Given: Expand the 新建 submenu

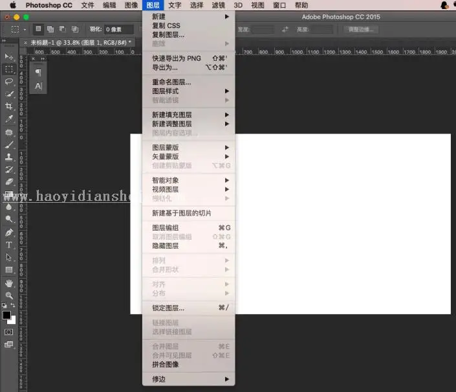Looking at the screenshot, I should tap(189, 17).
